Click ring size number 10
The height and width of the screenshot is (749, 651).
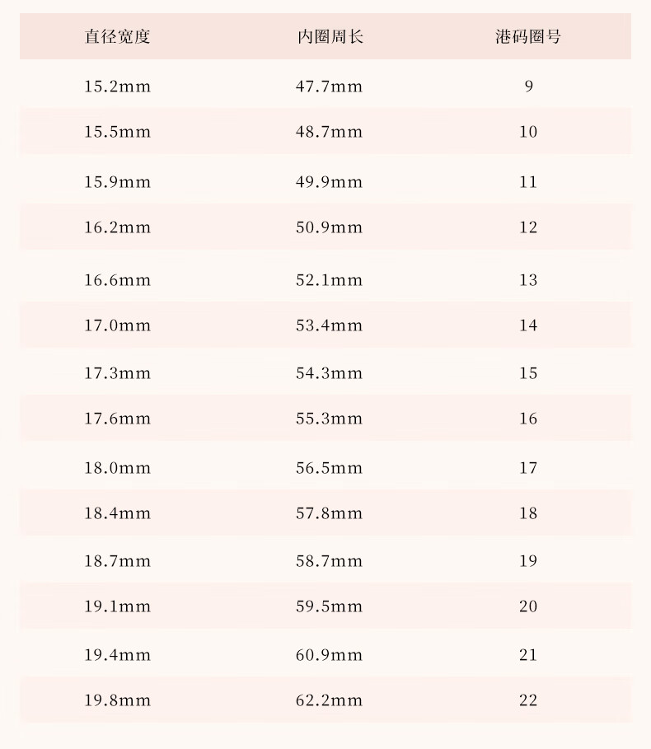point(528,132)
